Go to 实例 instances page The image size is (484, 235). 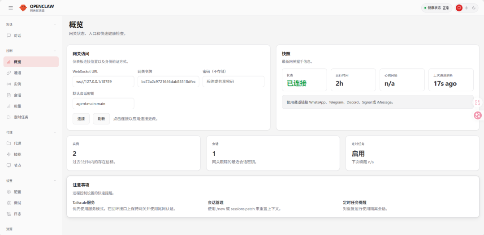pos(17,84)
